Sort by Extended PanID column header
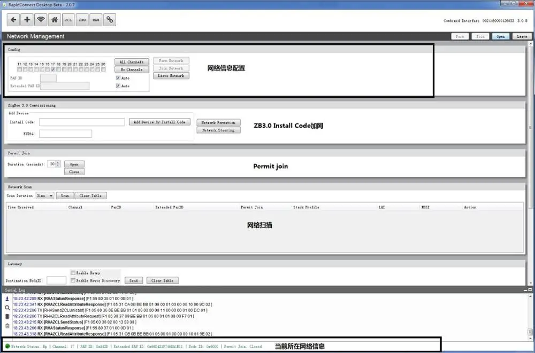This screenshot has width=535, height=353. coord(169,207)
